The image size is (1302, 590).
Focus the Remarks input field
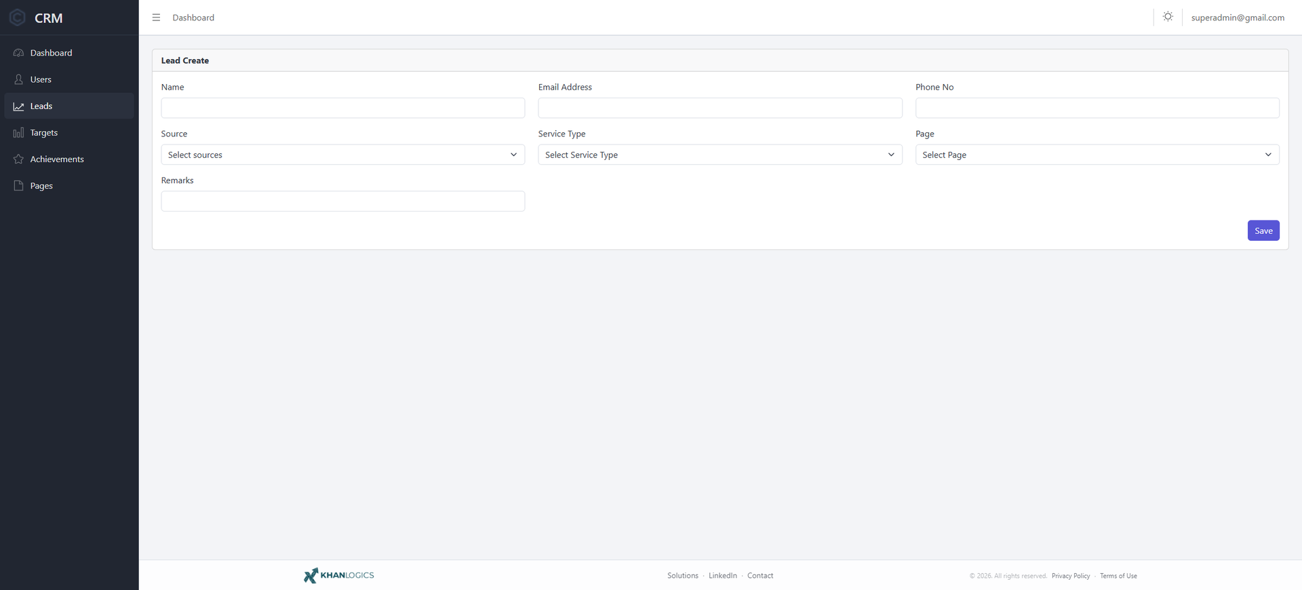tap(343, 201)
